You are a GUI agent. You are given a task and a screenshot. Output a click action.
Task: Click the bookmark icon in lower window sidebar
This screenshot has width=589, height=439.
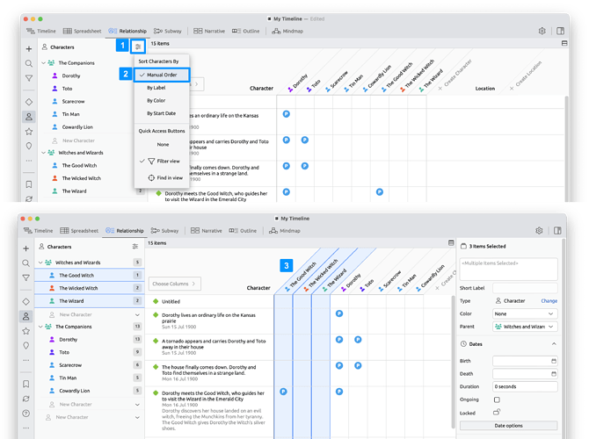point(29,383)
